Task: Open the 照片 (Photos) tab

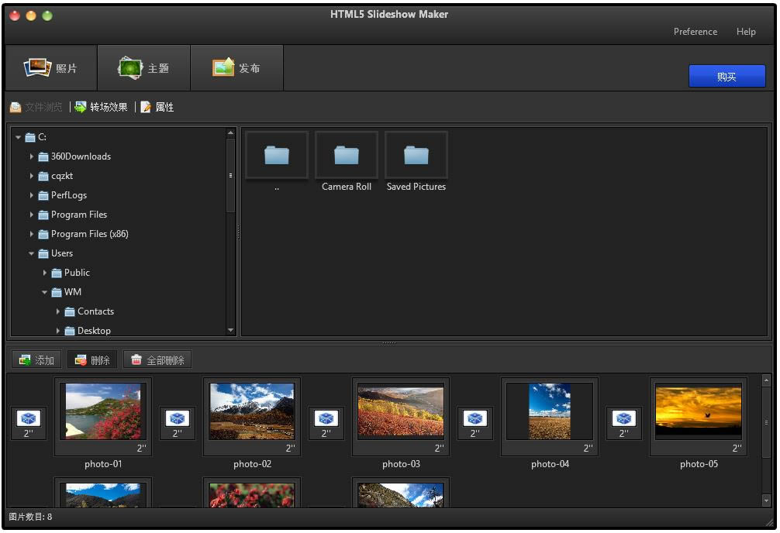Action: (50, 68)
